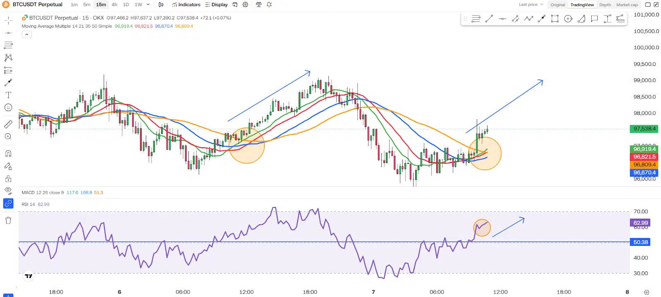Select the 4h timeframe
Viewport: 661px width, 297px height.
coord(114,5)
